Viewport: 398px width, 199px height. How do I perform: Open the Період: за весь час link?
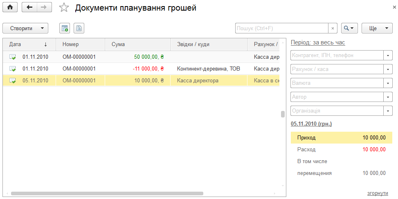[x=318, y=42]
